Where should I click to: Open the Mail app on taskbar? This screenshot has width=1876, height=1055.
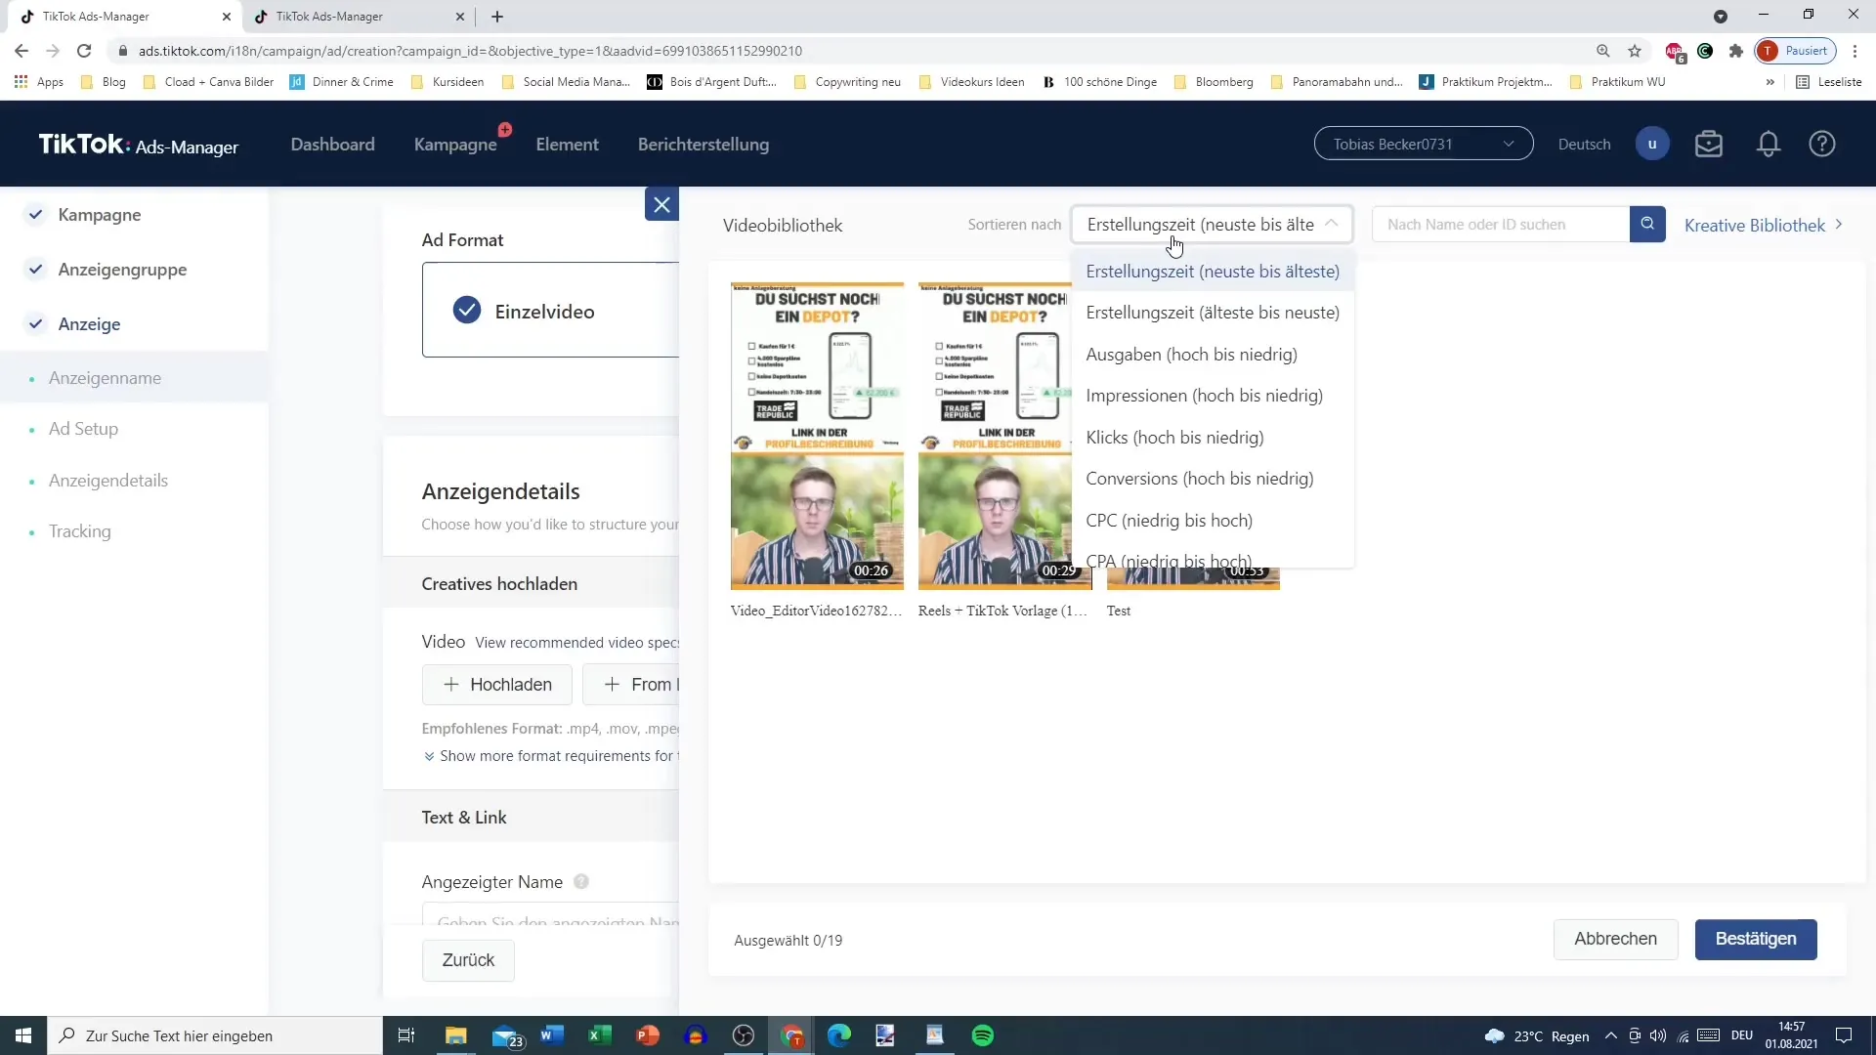(x=506, y=1035)
